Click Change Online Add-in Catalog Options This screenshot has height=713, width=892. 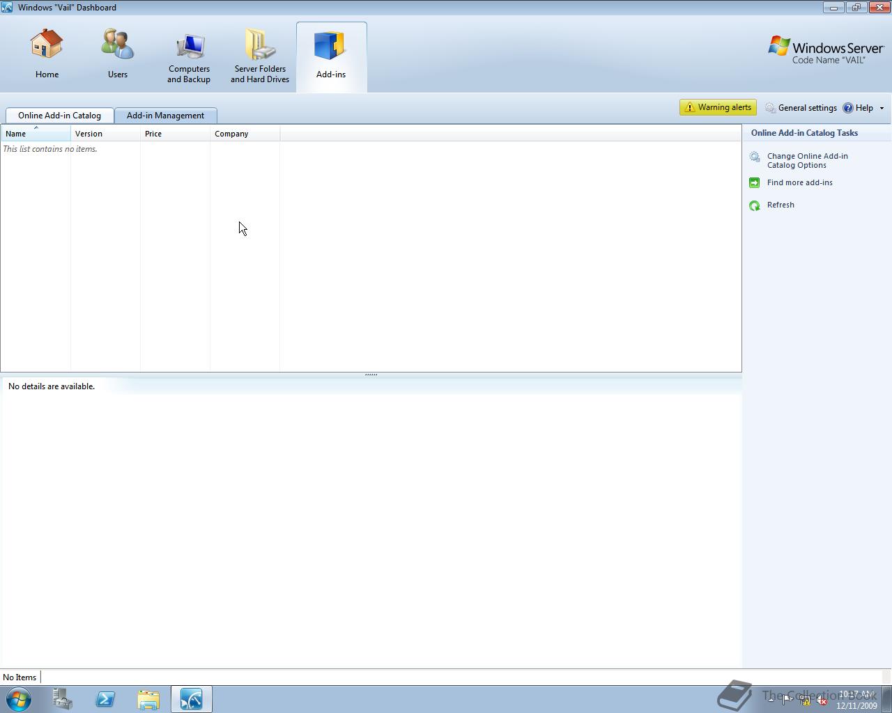pyautogui.click(x=808, y=160)
